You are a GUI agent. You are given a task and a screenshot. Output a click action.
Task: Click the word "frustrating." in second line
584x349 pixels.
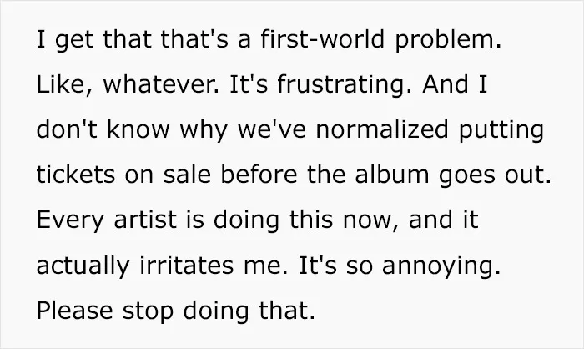(345, 85)
